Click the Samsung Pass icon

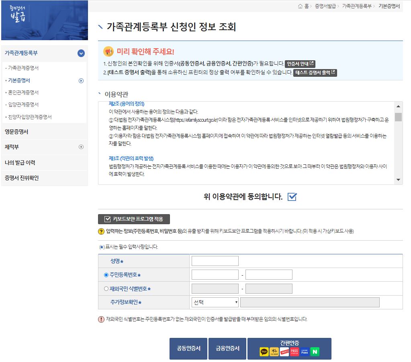305,351
